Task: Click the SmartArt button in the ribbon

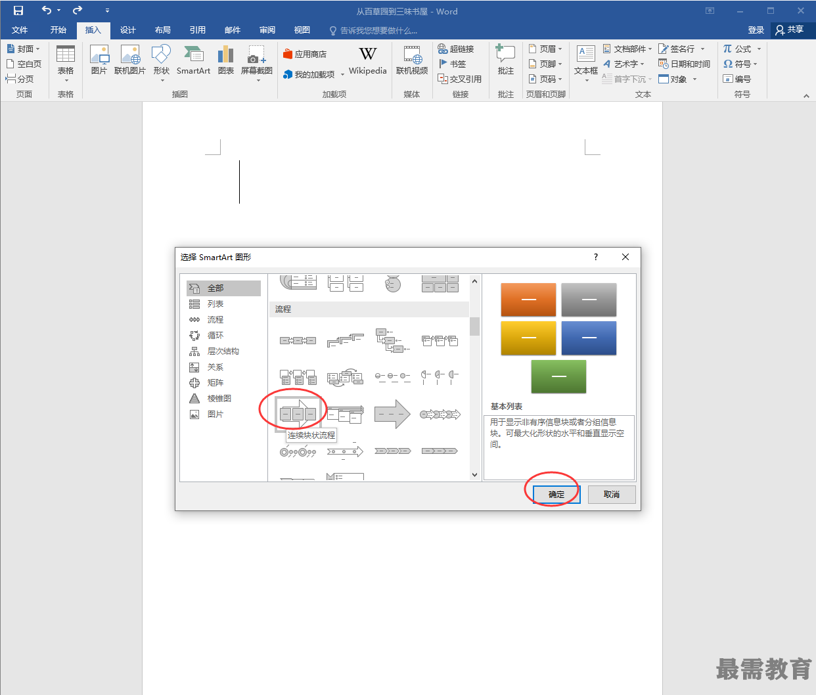Action: pyautogui.click(x=193, y=60)
